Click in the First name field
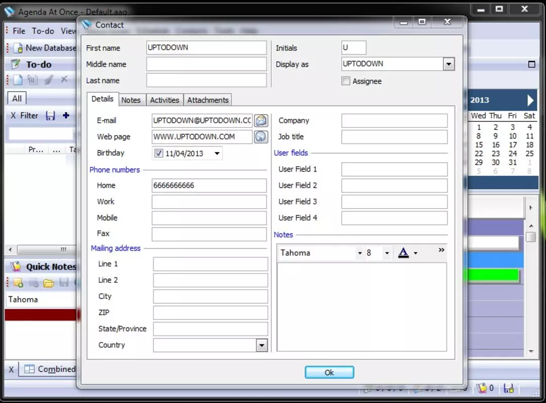The width and height of the screenshot is (546, 403). coord(206,48)
